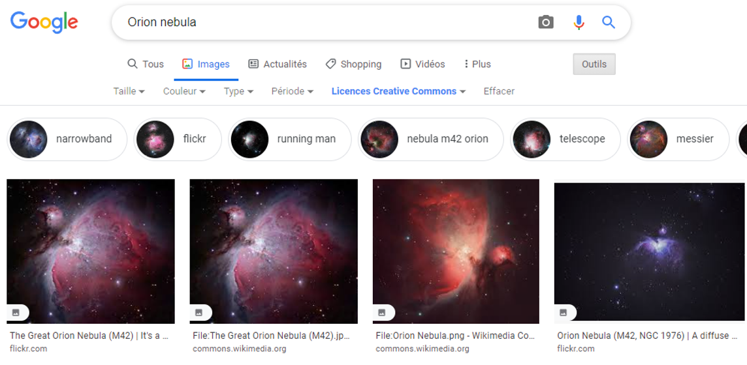Expand the Licences Creative Commons dropdown
Viewport: 747px width, 365px height.
click(398, 91)
